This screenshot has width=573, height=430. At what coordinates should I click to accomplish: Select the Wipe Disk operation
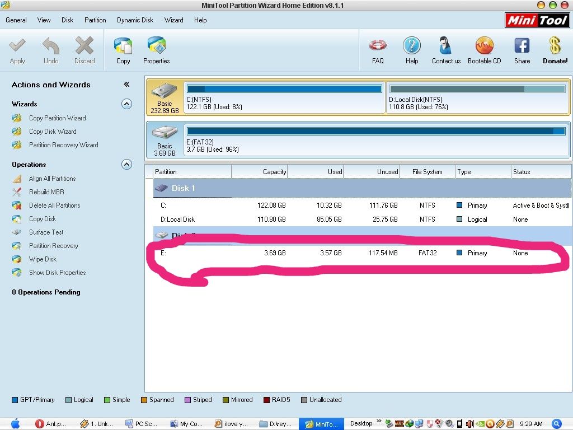click(43, 259)
